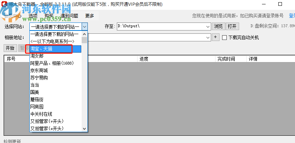Select 阿里产品、相册(1688) option
The image size is (295, 143).
coord(56,64)
